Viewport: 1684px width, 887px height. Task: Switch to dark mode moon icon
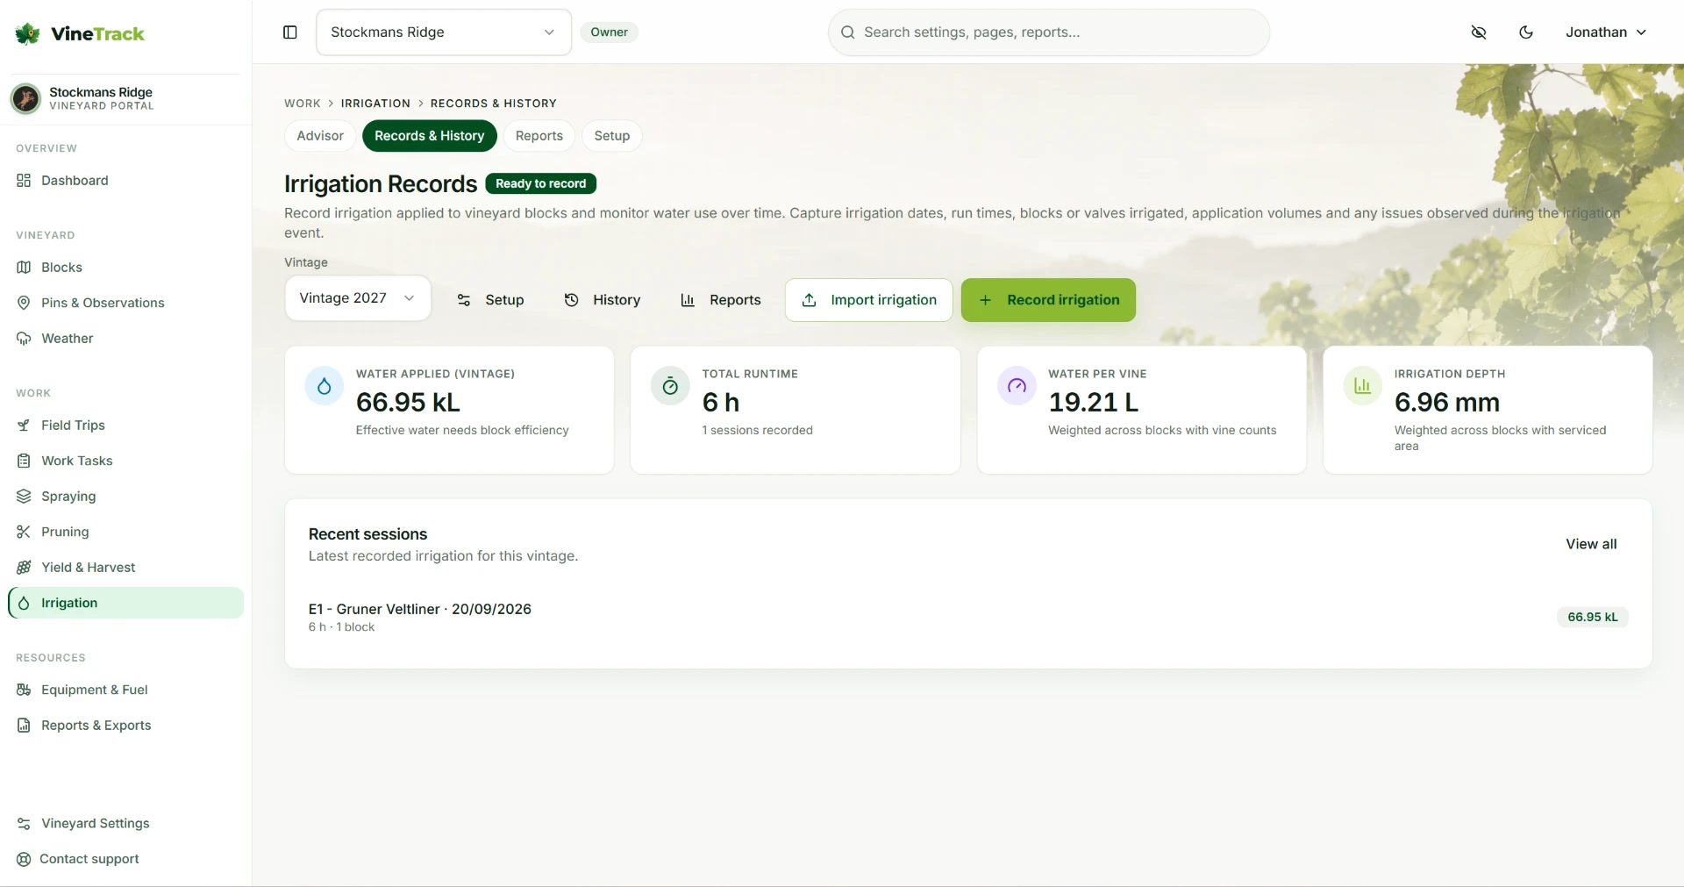(1526, 32)
